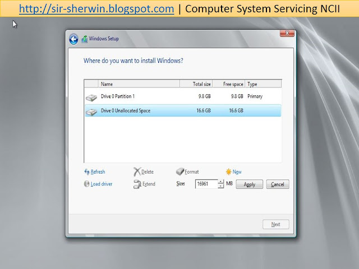Click the Primary type cell
The height and width of the screenshot is (269, 359).
[x=255, y=96]
